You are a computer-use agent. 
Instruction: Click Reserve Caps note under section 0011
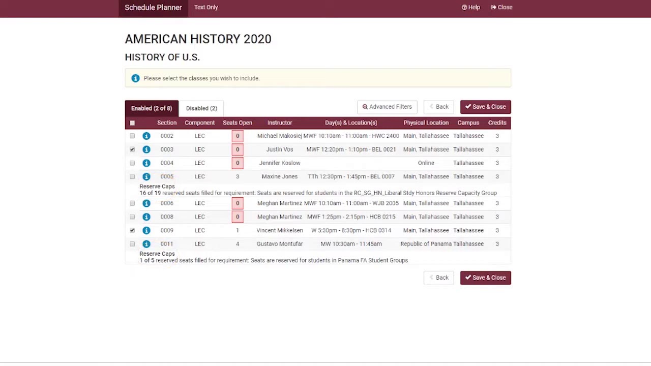[x=274, y=257]
